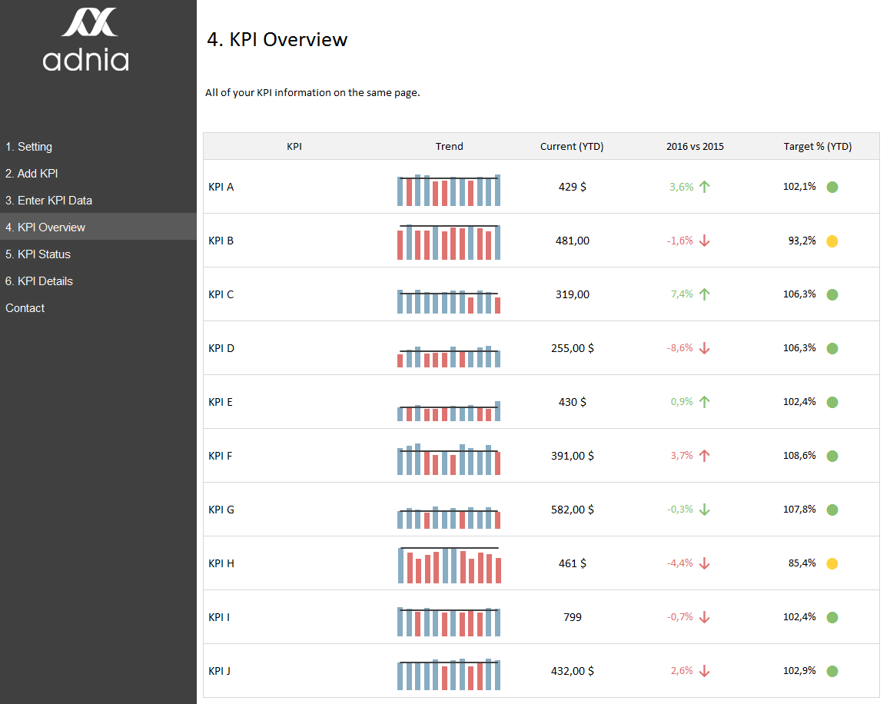Screen dimensions: 890x704
Task: Click the red up arrow for KPI F
Action: [705, 456]
